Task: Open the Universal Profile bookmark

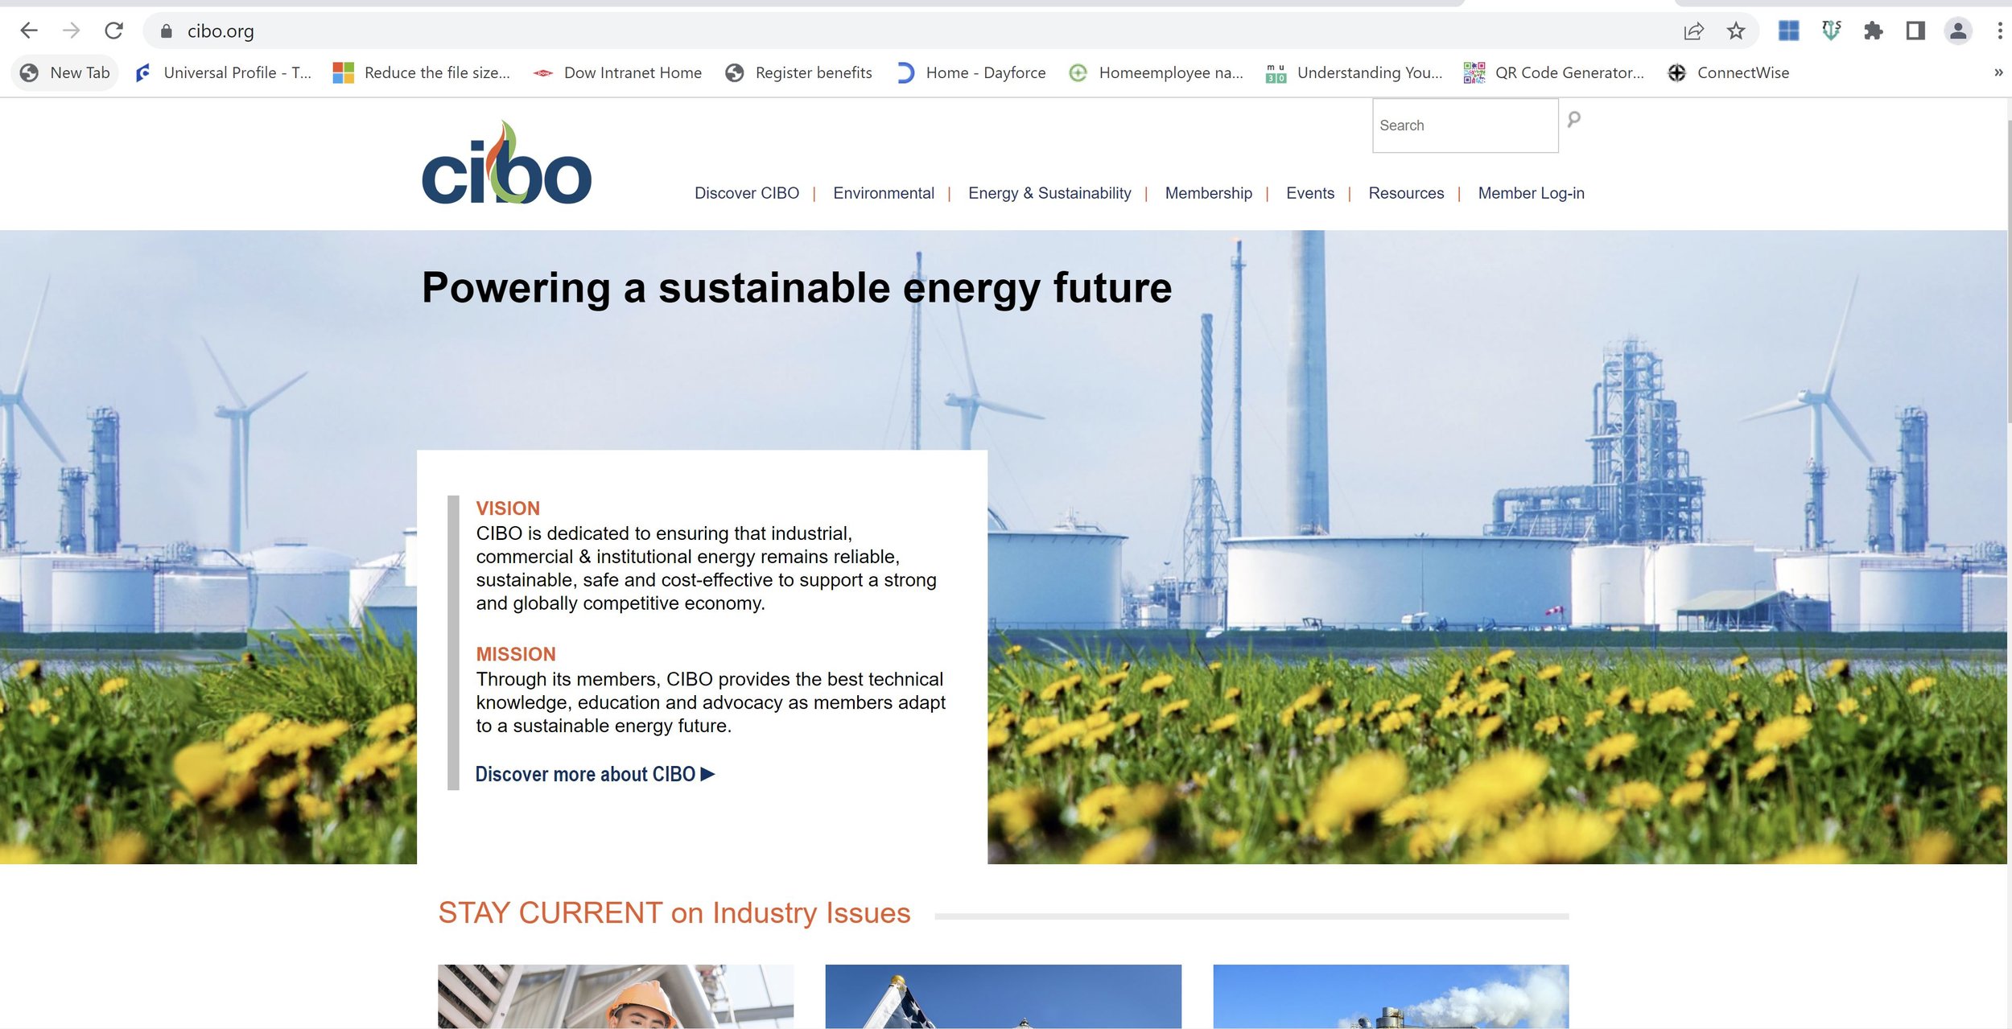Action: [x=223, y=73]
